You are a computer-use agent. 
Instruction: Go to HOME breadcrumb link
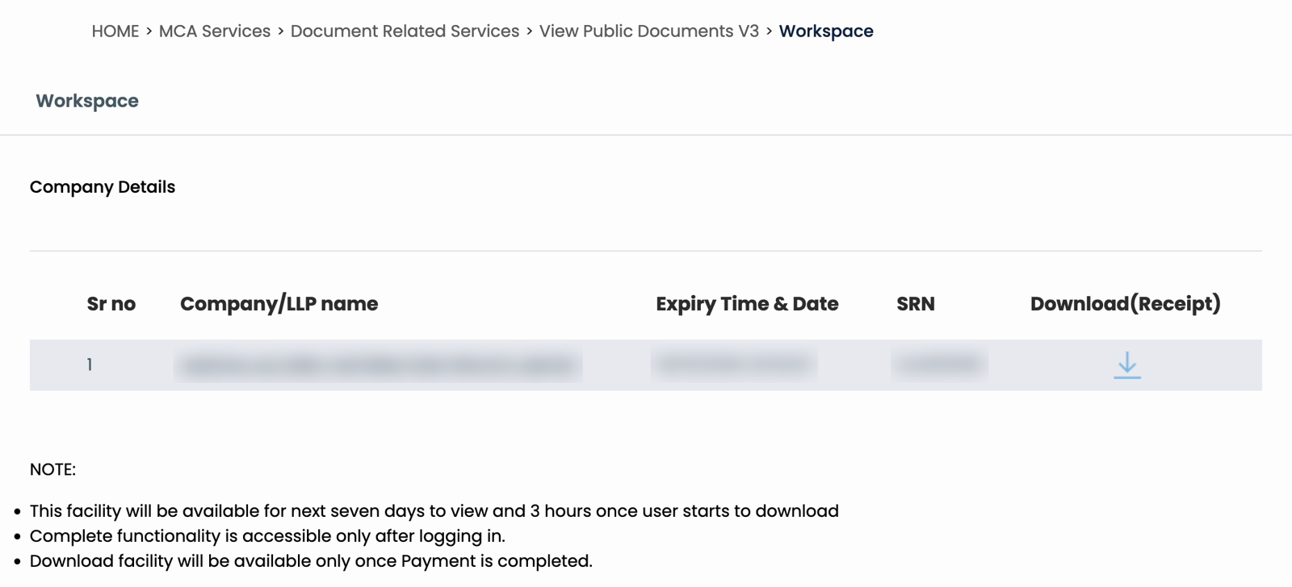[115, 31]
